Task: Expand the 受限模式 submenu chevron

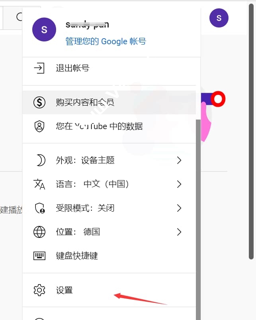Action: (179, 208)
